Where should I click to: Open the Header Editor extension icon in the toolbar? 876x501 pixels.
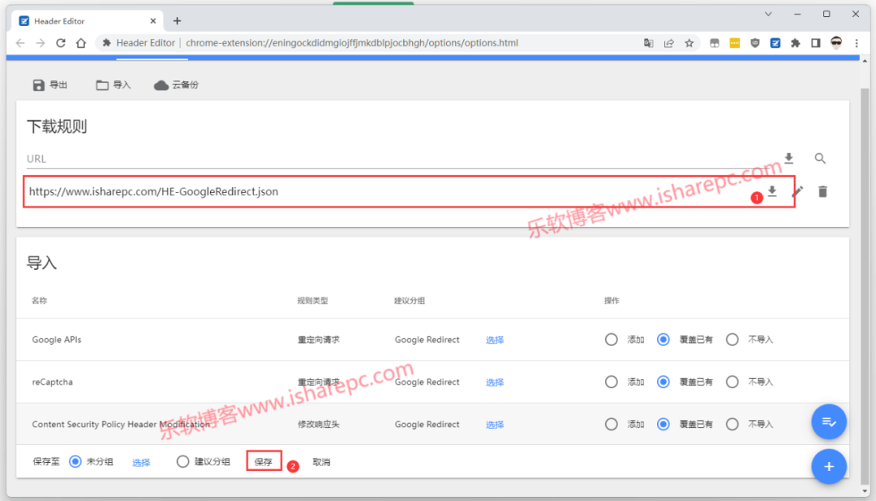(x=775, y=43)
